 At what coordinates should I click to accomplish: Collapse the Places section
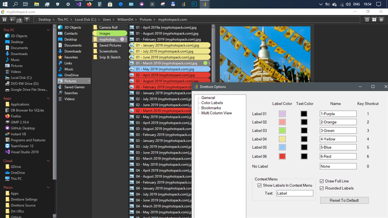pyautogui.click(x=48, y=187)
